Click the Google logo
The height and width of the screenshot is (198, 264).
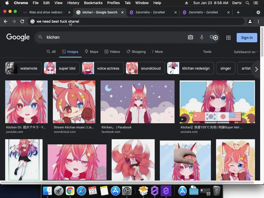point(18,37)
